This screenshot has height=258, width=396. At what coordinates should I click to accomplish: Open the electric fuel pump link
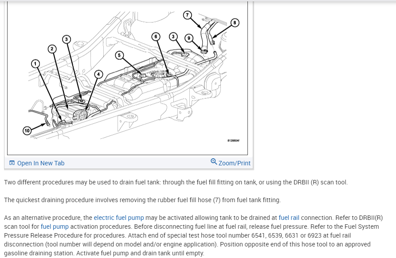(119, 218)
